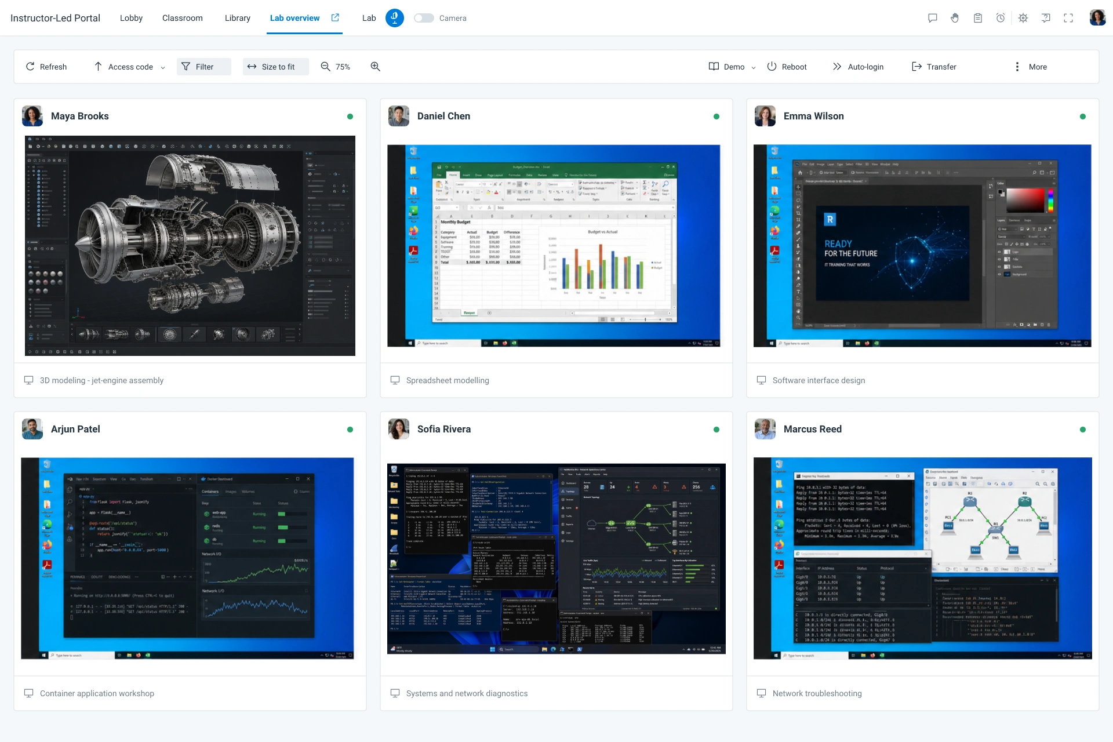The height and width of the screenshot is (742, 1113).
Task: Click the name Marcus Reed
Action: pos(813,429)
